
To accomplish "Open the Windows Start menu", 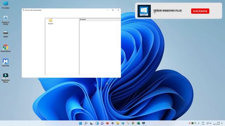I will tap(81, 123).
